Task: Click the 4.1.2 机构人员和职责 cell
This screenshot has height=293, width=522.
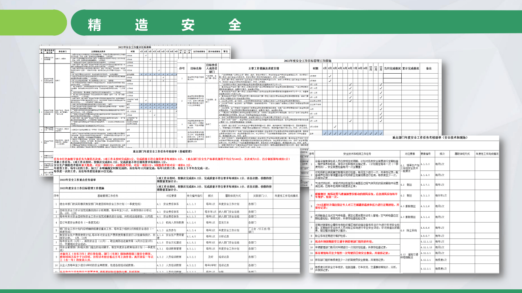Action: (x=171, y=223)
